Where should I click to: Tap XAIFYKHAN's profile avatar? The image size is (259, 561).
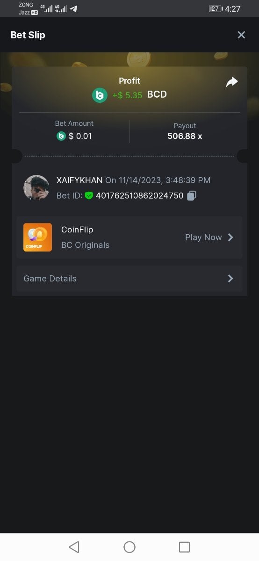pyautogui.click(x=36, y=188)
